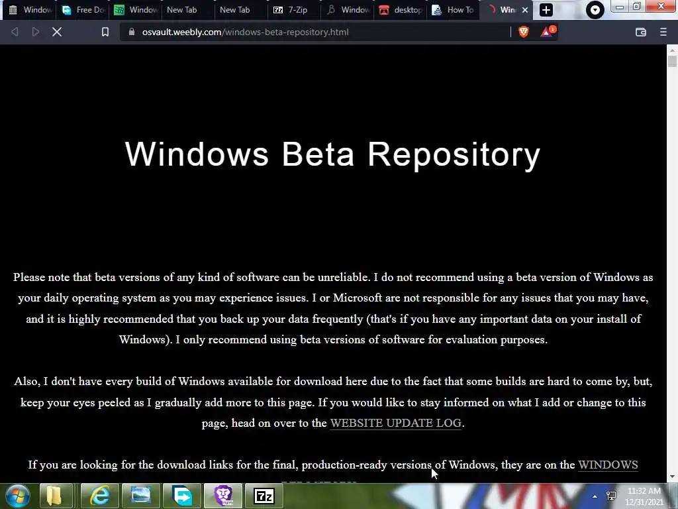Open Brave Shields lion icon
678x509 pixels.
[x=524, y=32]
